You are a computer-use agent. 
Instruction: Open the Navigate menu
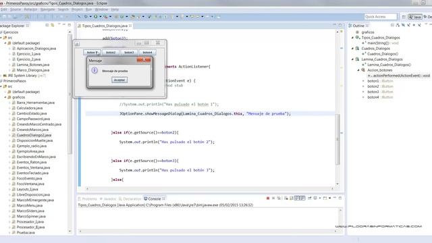[x=48, y=9]
